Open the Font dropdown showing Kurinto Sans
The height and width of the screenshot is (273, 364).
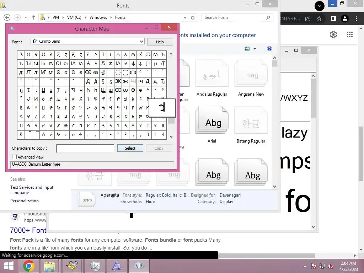tap(87, 41)
